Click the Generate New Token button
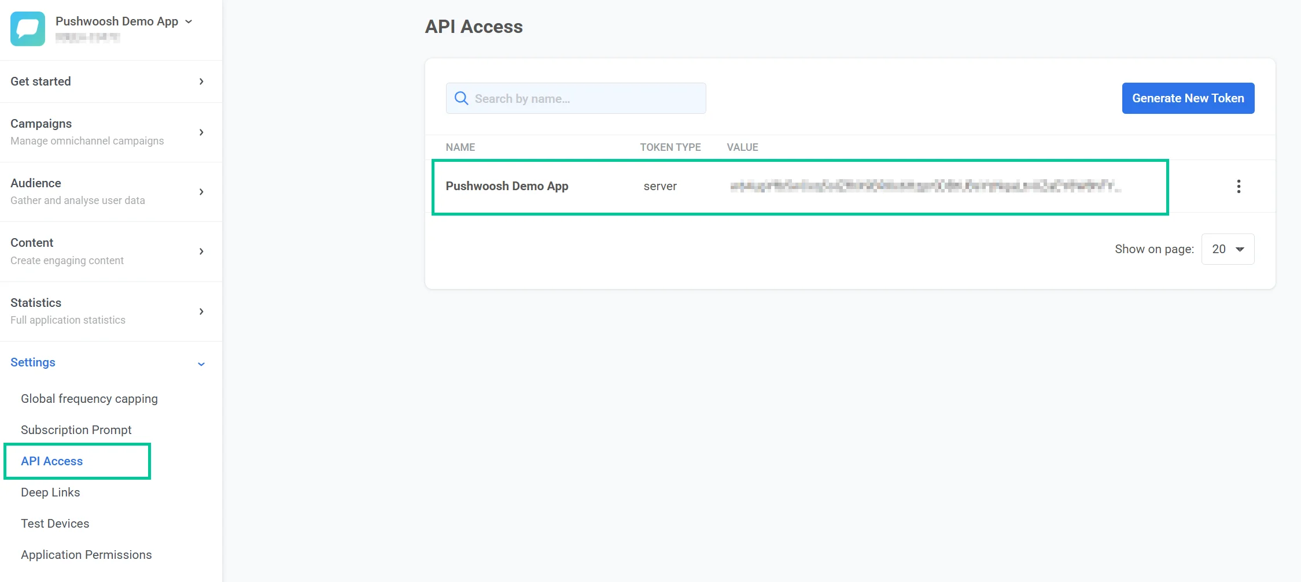 tap(1188, 98)
